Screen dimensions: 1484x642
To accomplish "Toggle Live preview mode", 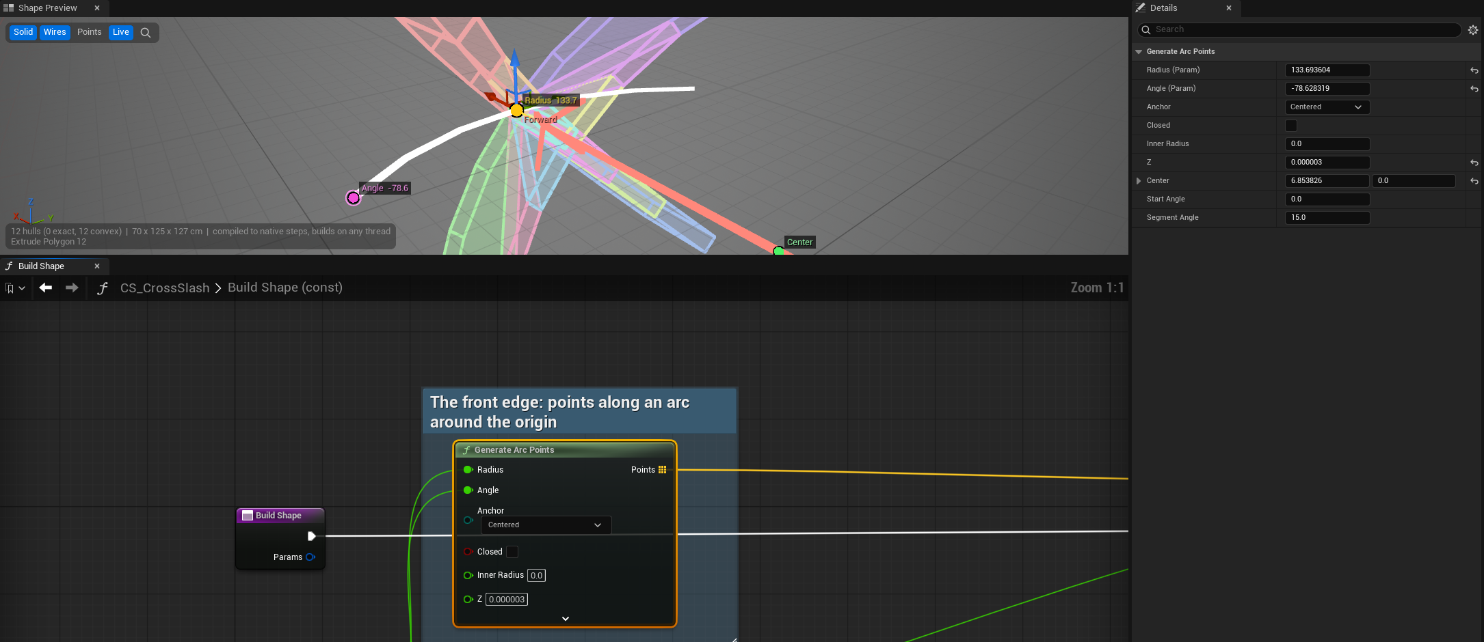I will 121,33.
